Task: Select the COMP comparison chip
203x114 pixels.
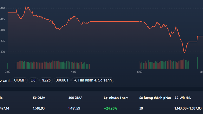Action: pos(20,80)
